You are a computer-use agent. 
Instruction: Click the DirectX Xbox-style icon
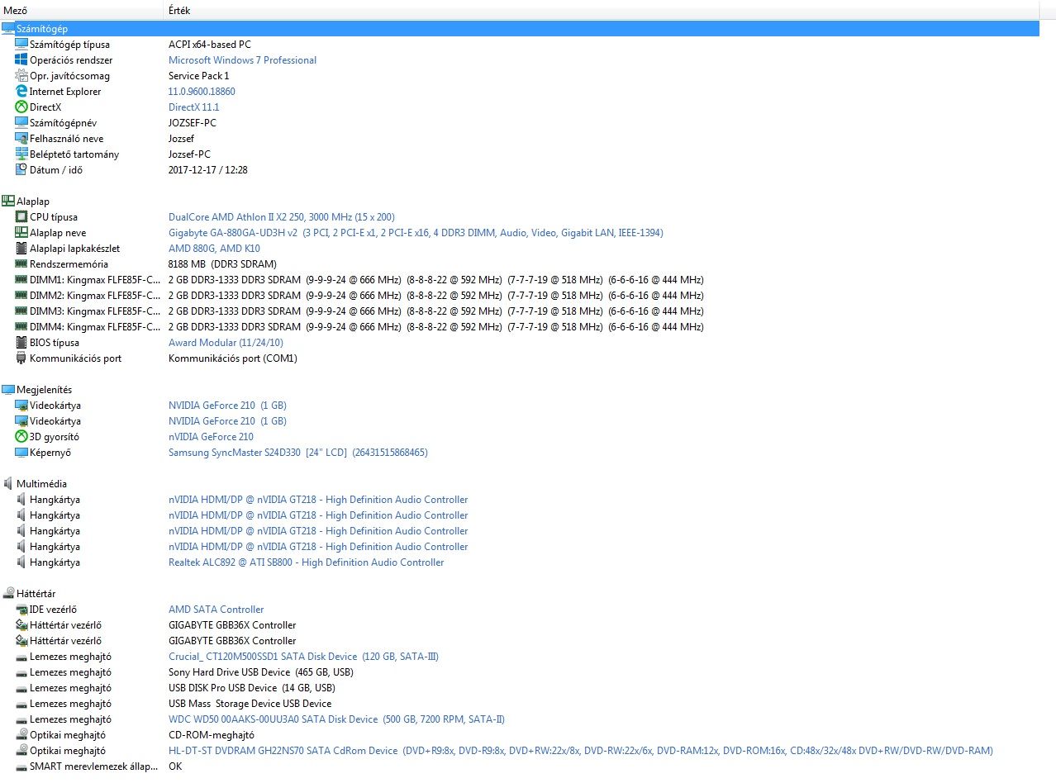point(21,107)
